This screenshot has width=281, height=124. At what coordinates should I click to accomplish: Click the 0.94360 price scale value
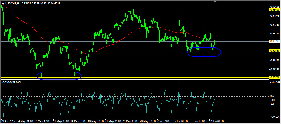(x=275, y=25)
